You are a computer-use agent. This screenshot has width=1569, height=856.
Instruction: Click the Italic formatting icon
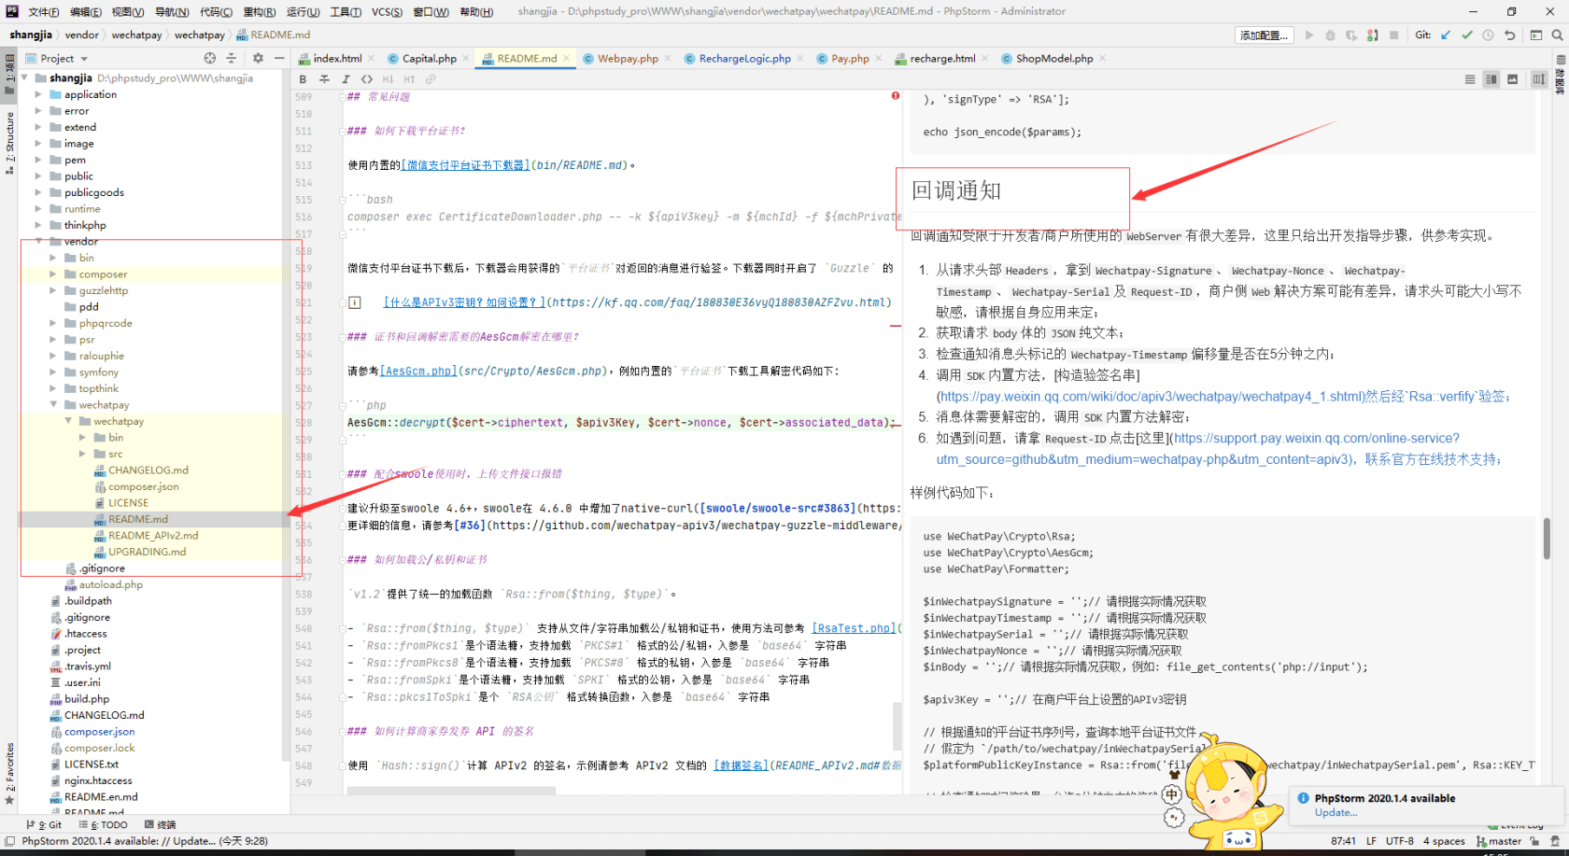point(346,79)
